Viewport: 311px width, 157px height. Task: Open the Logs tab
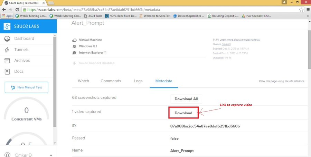tap(138, 81)
